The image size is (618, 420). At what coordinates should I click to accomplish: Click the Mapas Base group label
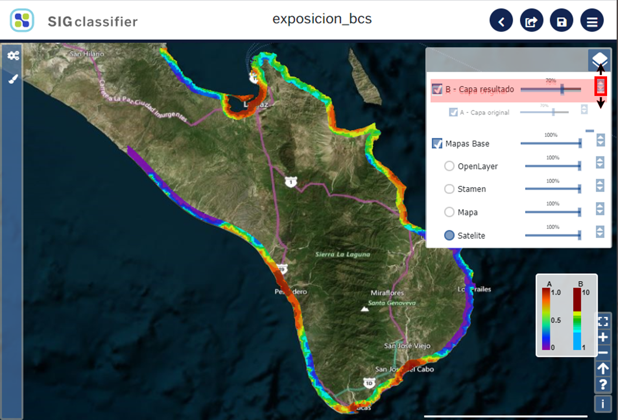(x=467, y=143)
